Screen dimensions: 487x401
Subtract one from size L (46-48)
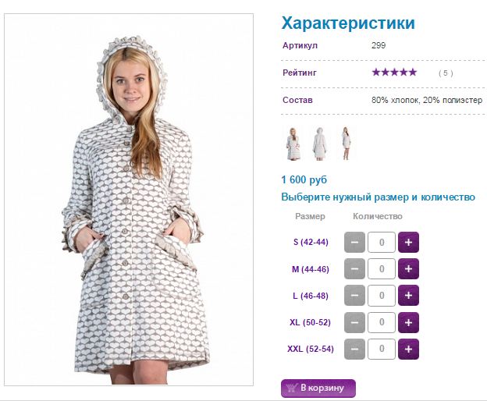354,296
